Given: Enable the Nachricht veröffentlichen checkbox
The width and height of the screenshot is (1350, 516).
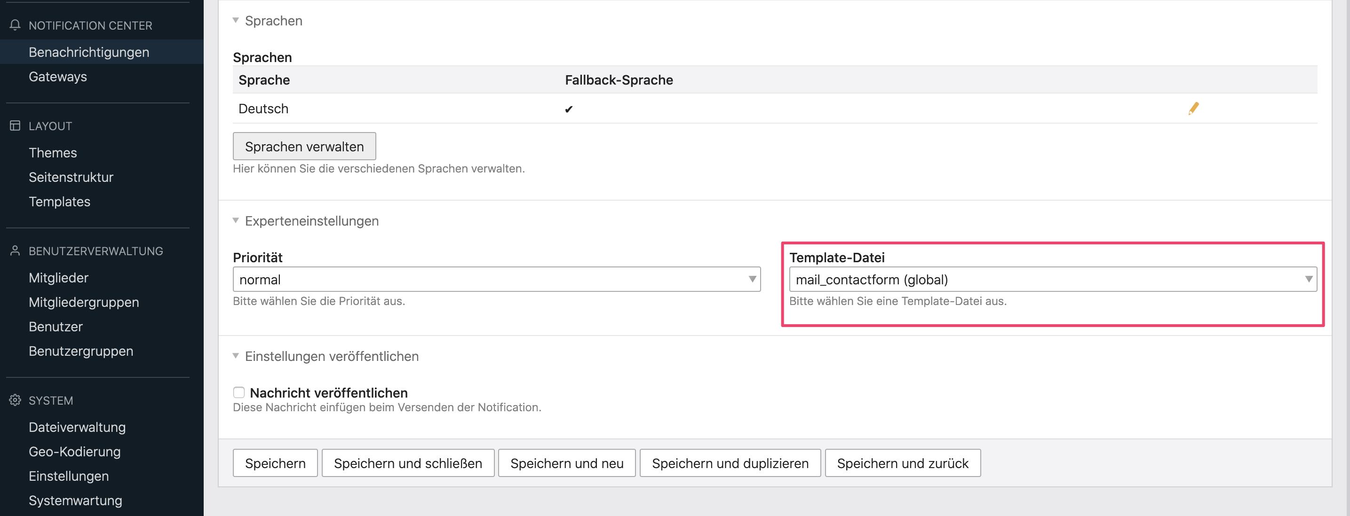Looking at the screenshot, I should pos(239,392).
